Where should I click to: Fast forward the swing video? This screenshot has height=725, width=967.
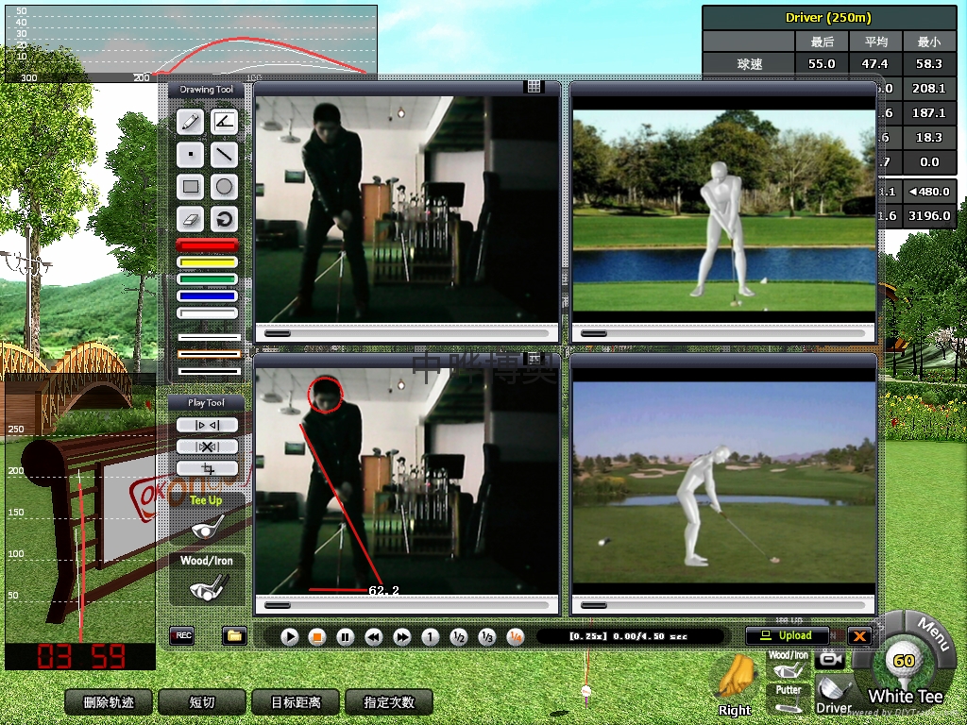[x=402, y=637]
